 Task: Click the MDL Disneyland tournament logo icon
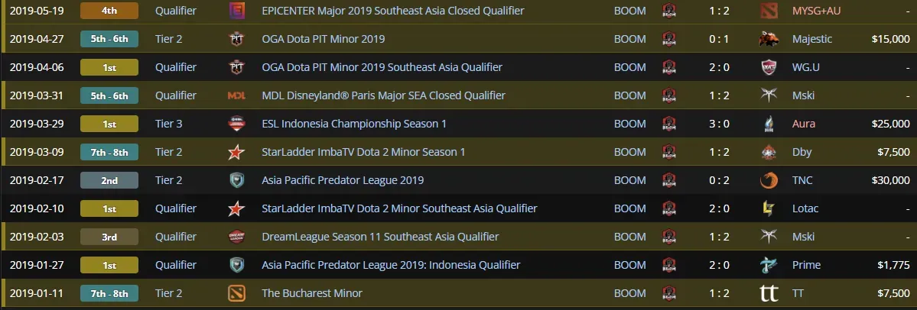(x=236, y=95)
